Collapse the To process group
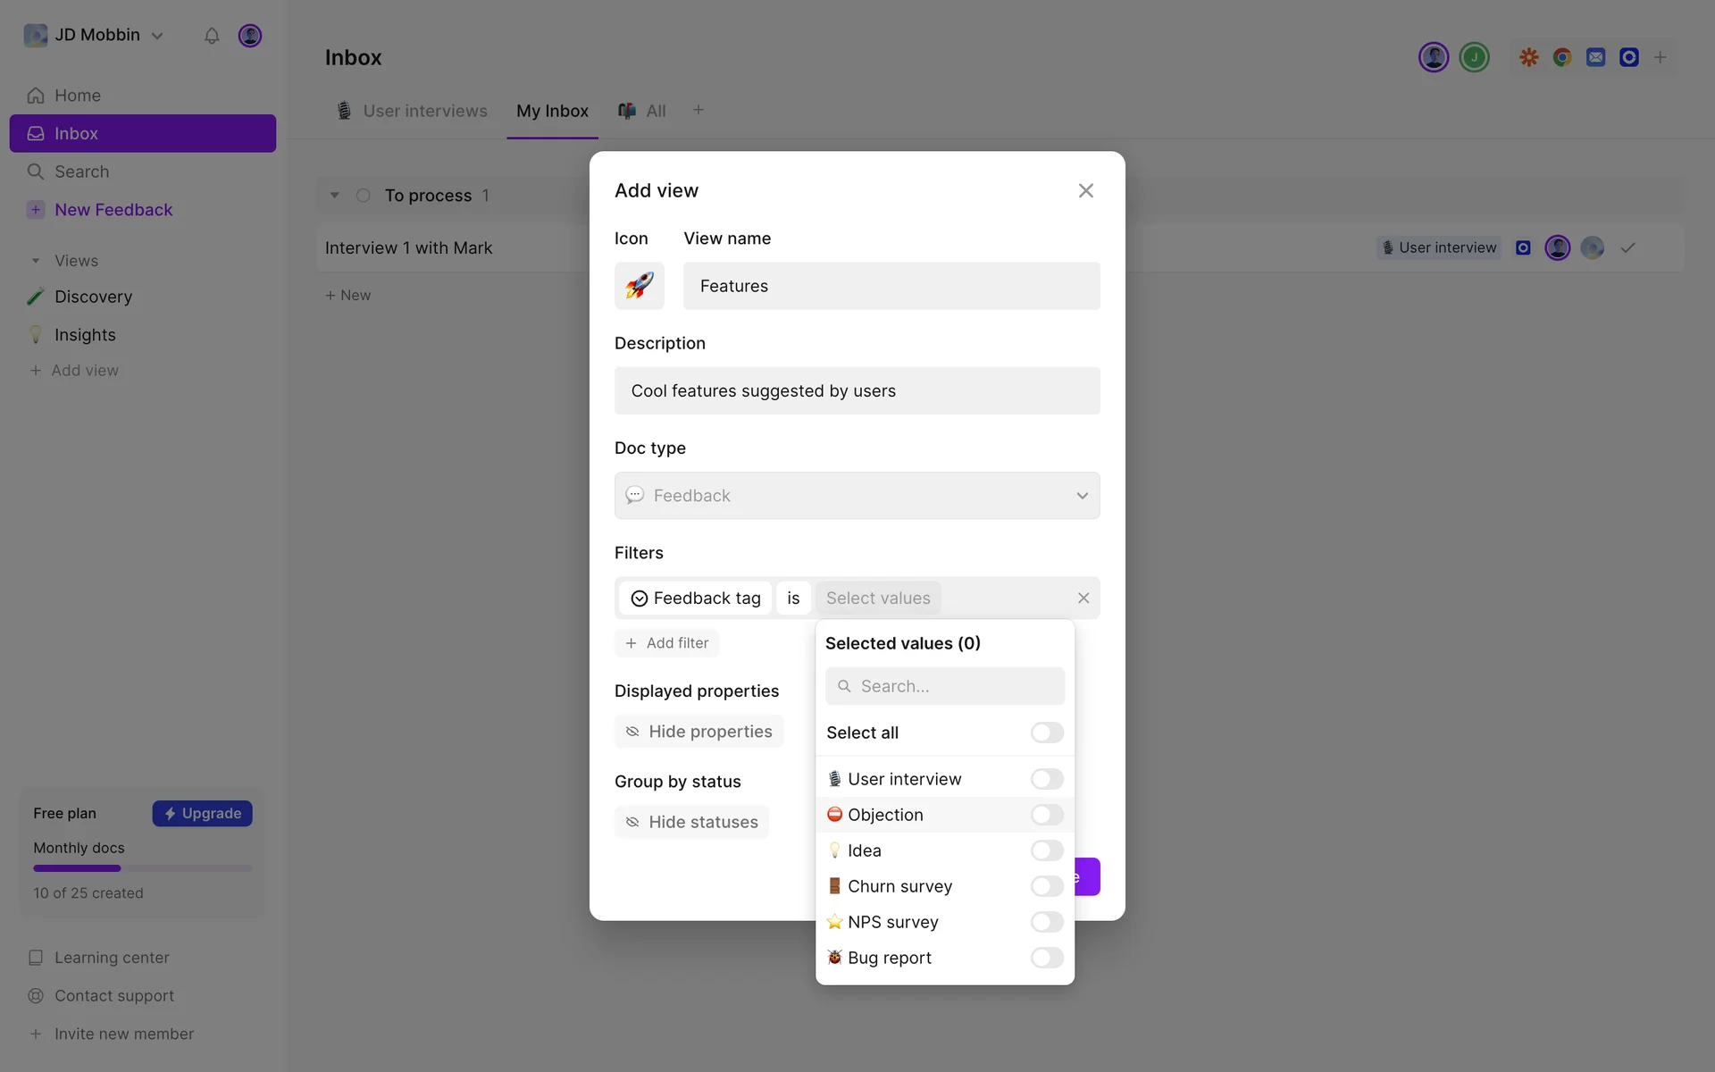The width and height of the screenshot is (1715, 1072). [335, 195]
